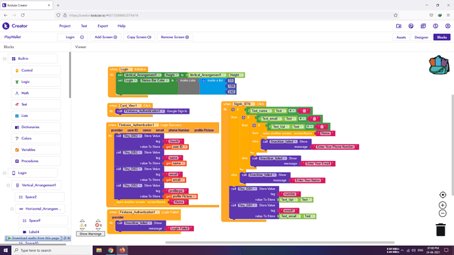Viewport: 454px width, 255px height.
Task: Collapse the Login screen tree node
Action: coord(5,174)
